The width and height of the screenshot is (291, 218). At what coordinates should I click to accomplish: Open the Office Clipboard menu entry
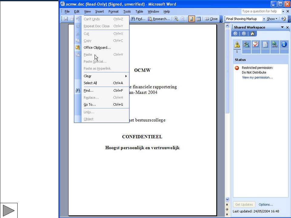(x=102, y=48)
